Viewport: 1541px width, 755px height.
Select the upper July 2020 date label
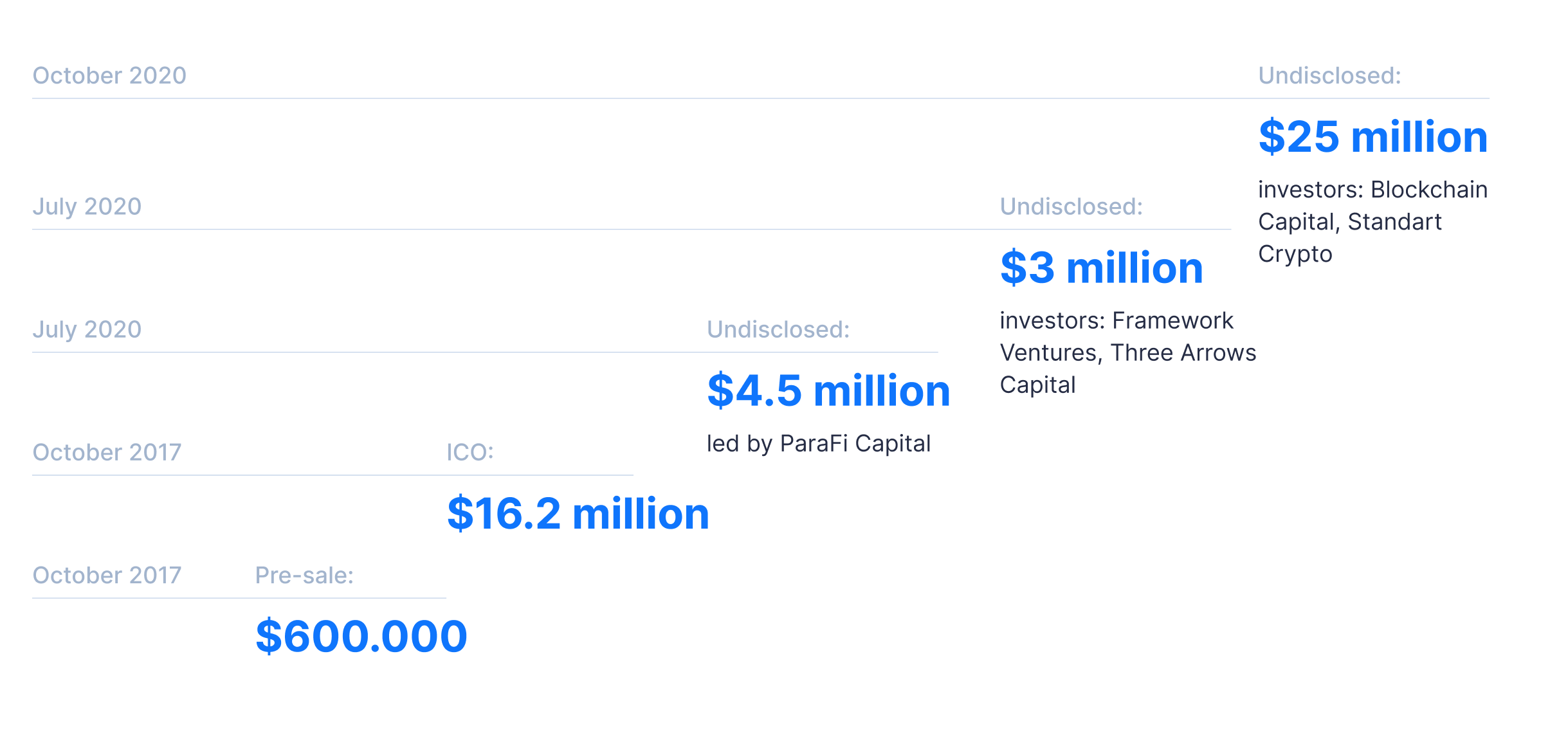coord(87,206)
